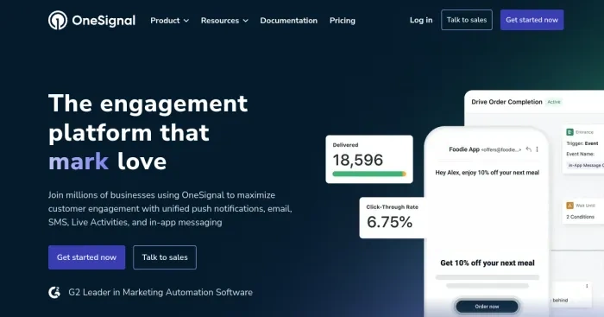Click the orange Wait Until node icon
The image size is (604, 317).
point(569,206)
